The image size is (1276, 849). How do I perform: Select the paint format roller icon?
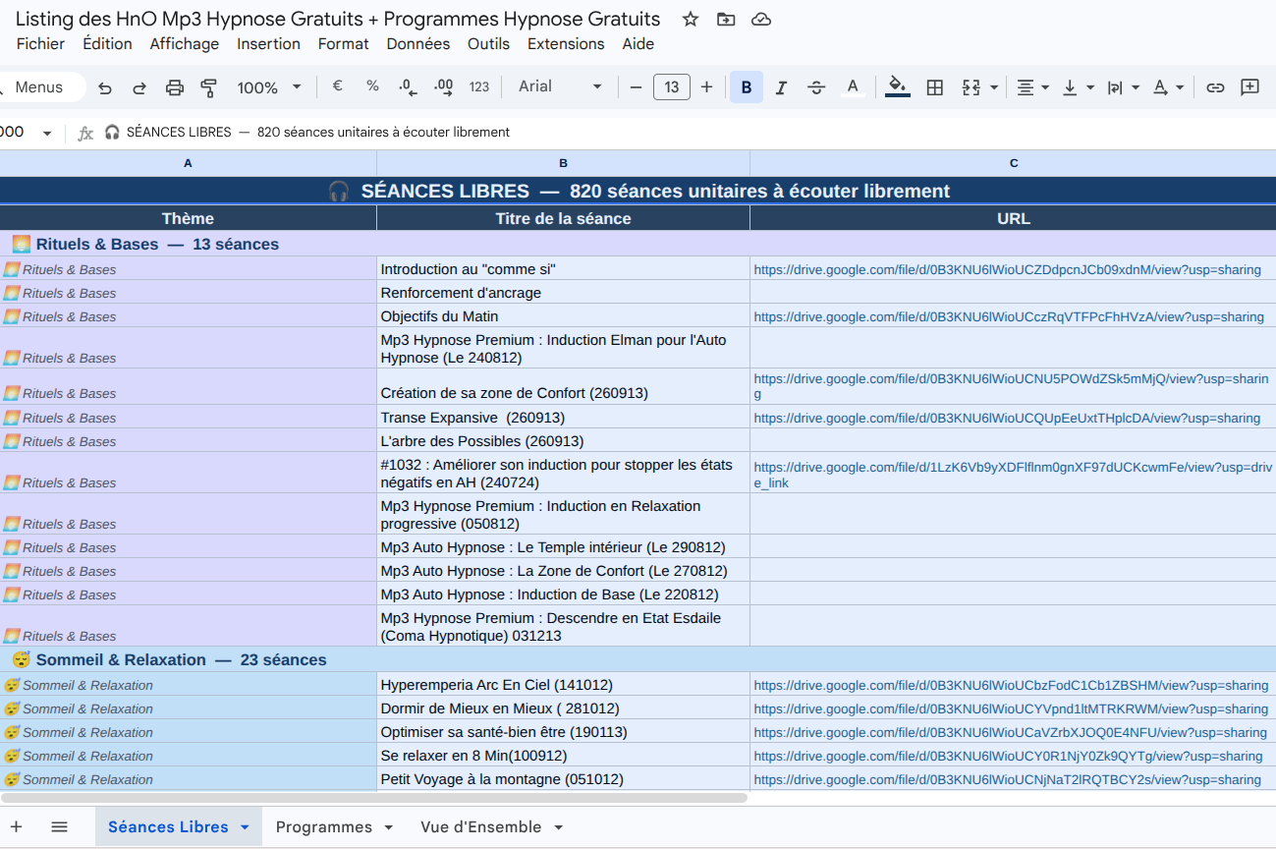pos(208,87)
